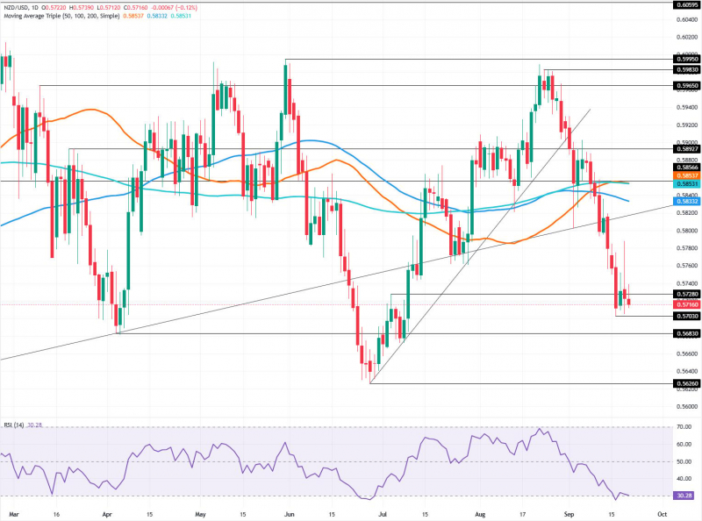Click the RSI 70.00 axis label
Viewport: 702px width, 521px height.
click(684, 427)
